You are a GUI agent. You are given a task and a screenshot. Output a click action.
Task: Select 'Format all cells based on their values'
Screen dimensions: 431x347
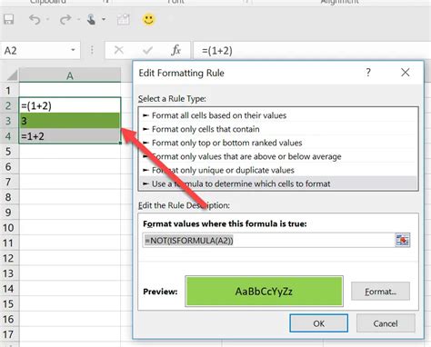coord(278,115)
